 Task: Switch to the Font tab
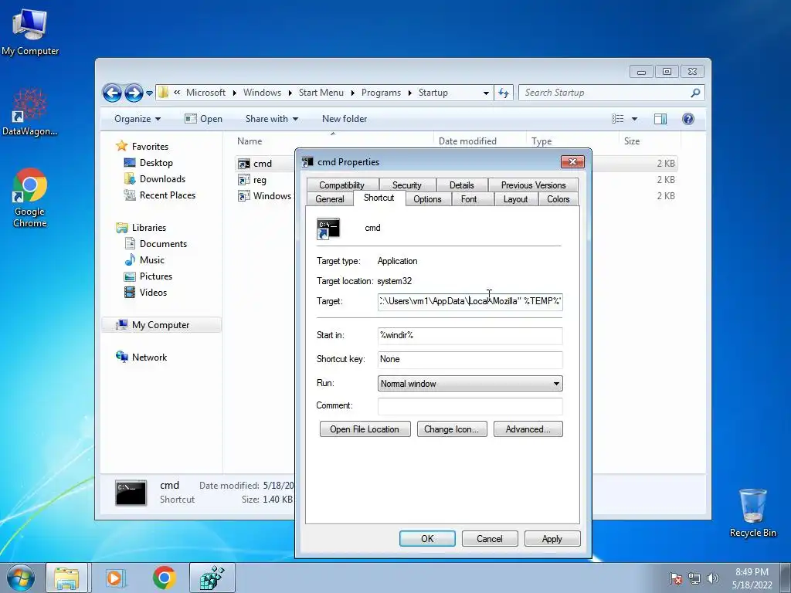[x=469, y=199]
